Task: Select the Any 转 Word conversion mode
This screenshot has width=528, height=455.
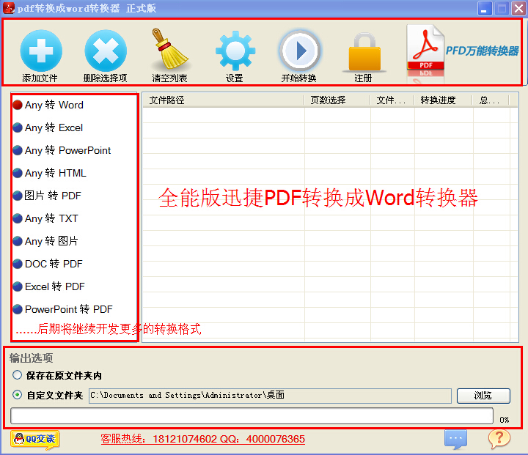Action: click(x=48, y=105)
